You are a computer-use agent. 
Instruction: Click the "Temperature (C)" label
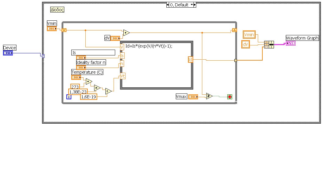(x=87, y=72)
